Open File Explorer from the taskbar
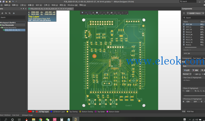Viewport: 205px width, 121px height. pyautogui.click(x=34, y=119)
